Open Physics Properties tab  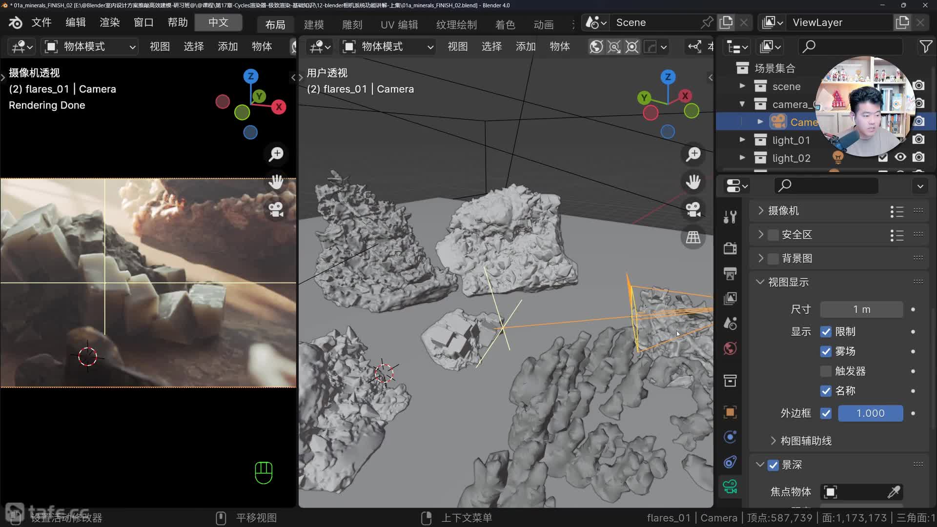pyautogui.click(x=730, y=437)
